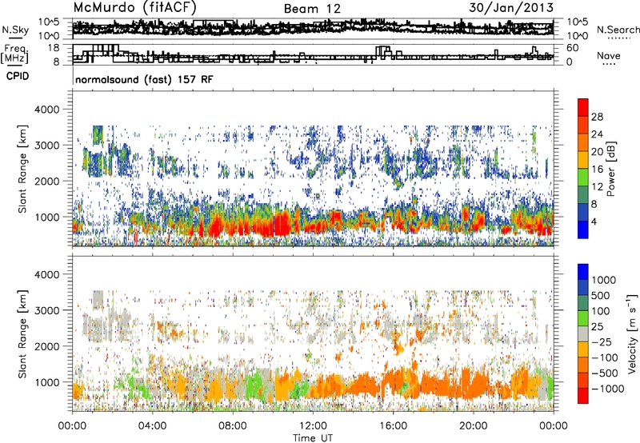Click the Time UT axis title
Image resolution: width=640 pixels, height=443 pixels.
[313, 438]
